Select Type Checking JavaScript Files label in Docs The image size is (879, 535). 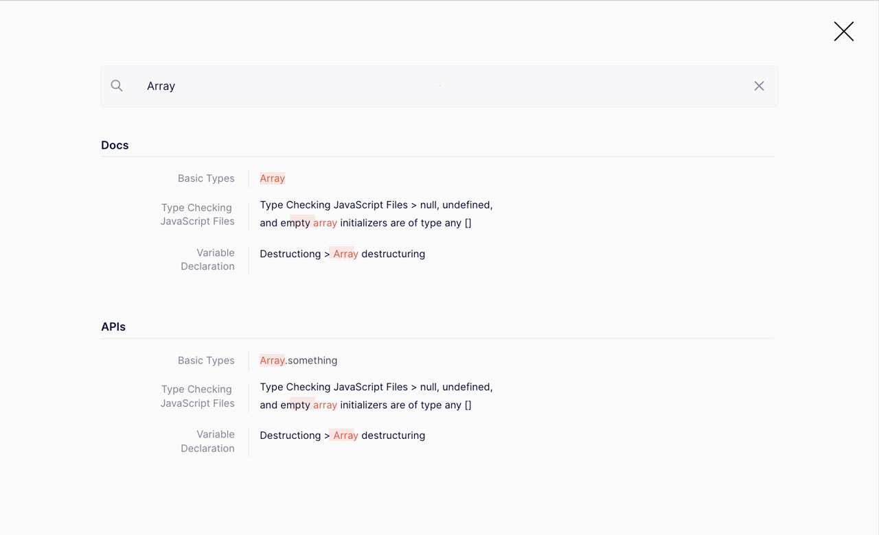[x=197, y=214]
